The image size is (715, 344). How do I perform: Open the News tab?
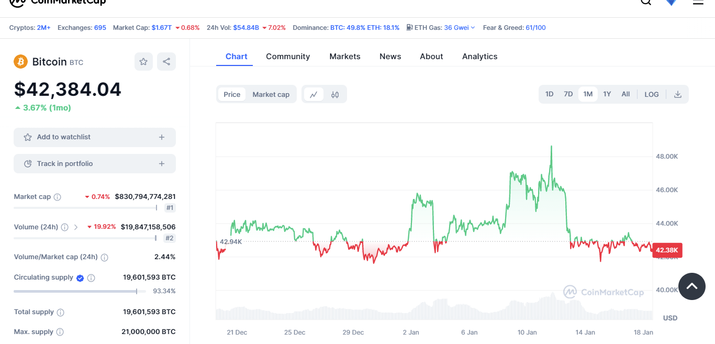[390, 57]
